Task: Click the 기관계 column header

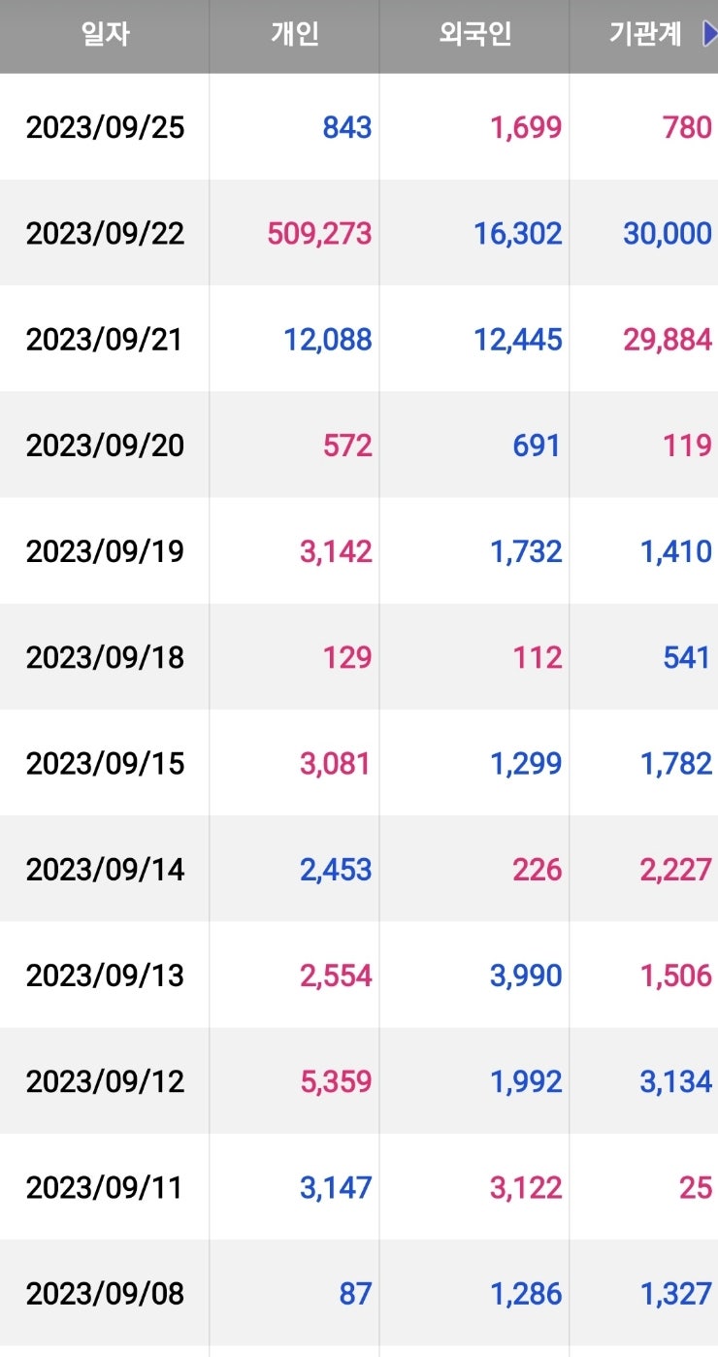Action: pyautogui.click(x=645, y=35)
